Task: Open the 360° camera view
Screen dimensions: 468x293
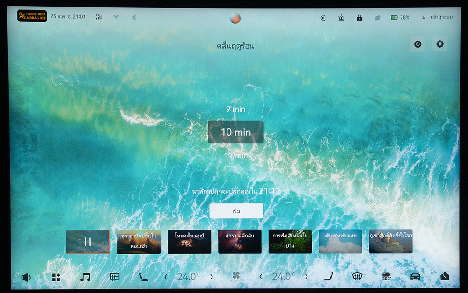Action: (x=386, y=277)
